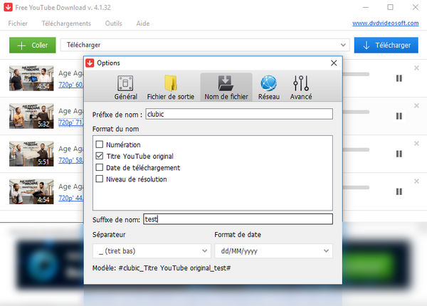Open the Format de date dropdown
The width and height of the screenshot is (427, 306).
273,250
